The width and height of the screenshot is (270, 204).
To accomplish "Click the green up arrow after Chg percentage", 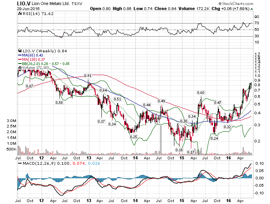I will pos(251,9).
